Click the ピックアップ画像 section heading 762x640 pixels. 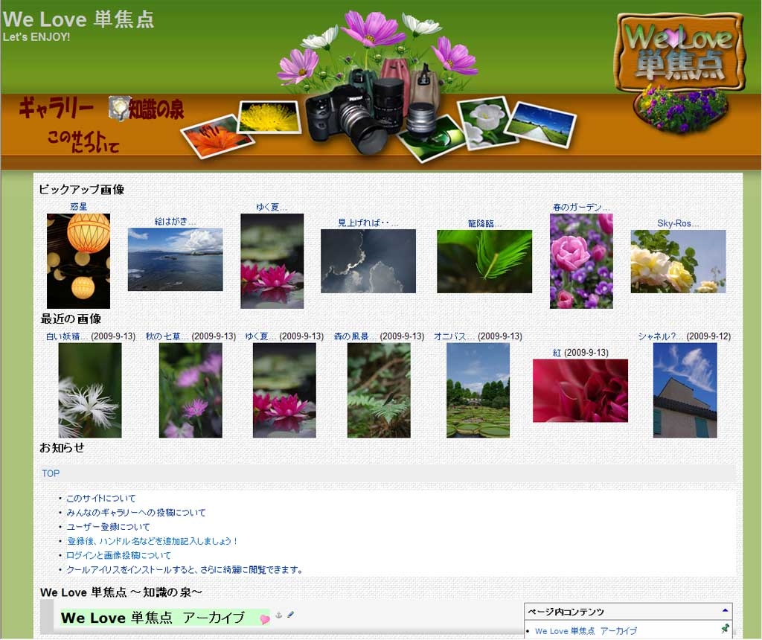click(81, 190)
